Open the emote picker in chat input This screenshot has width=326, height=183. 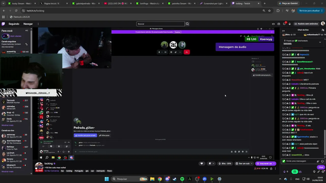[x=322, y=161]
